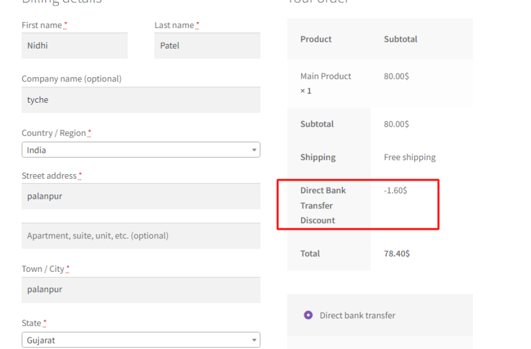Select the Gujarat state combo box
Screen dimensions: 531x349
coord(140,340)
